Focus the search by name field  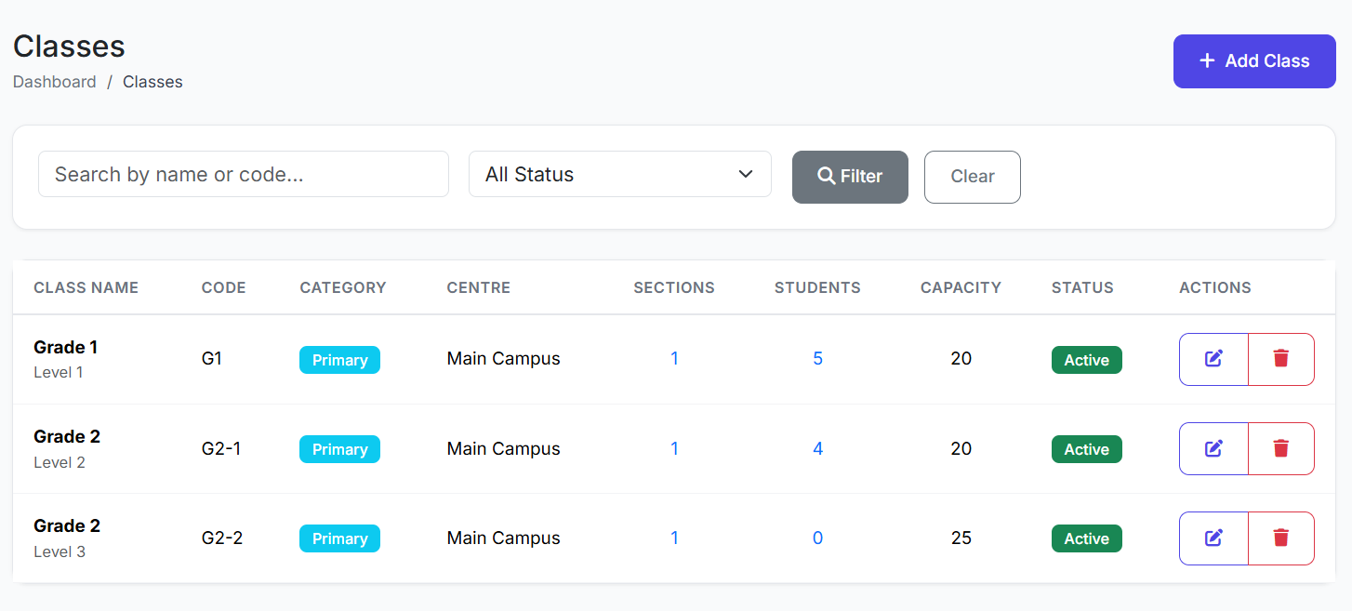[243, 175]
